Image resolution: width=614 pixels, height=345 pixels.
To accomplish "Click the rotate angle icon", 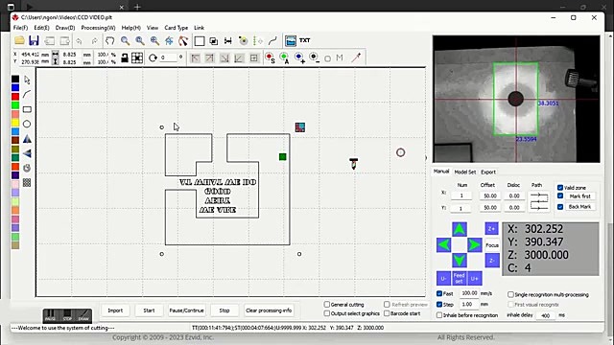I will [x=153, y=57].
